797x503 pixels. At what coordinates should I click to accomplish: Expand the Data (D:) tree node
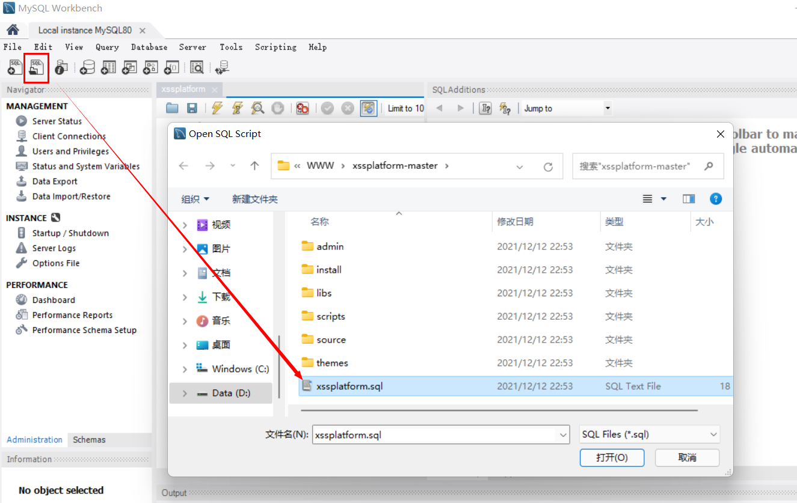185,393
